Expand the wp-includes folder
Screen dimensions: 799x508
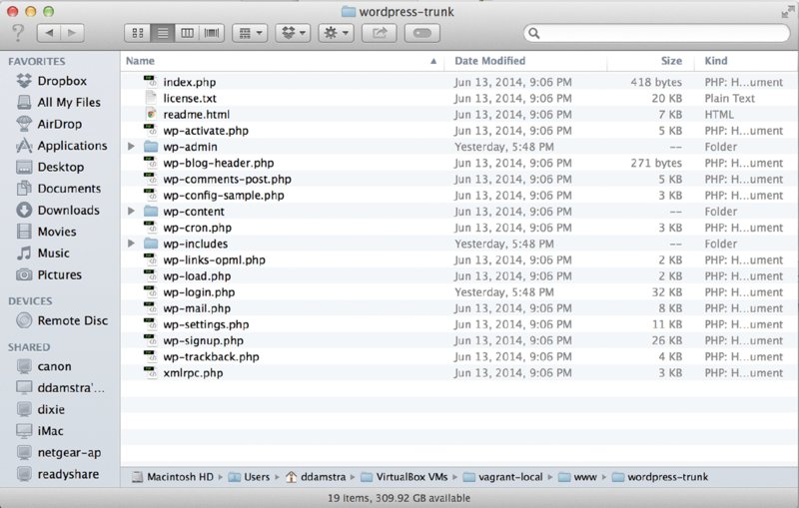[132, 244]
